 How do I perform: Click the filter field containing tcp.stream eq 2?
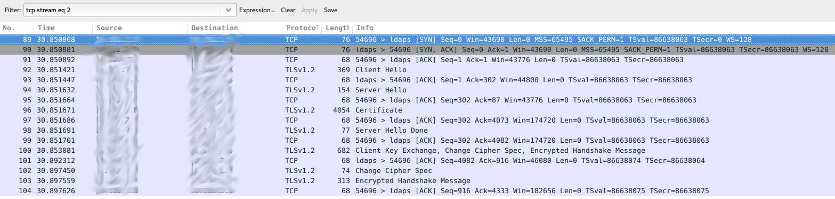(x=123, y=10)
